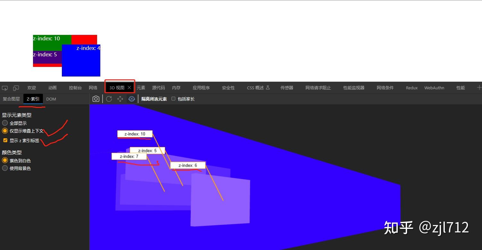Disable the 显示 z 索引标签 checkbox
The height and width of the screenshot is (250, 482).
[x=5, y=140]
